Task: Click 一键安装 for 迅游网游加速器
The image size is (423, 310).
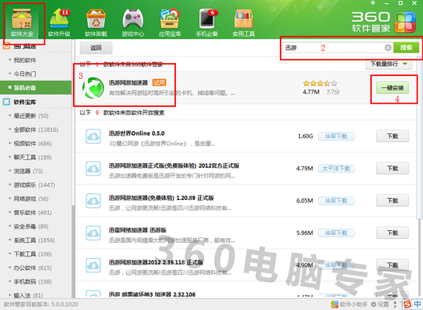Action: tap(393, 88)
